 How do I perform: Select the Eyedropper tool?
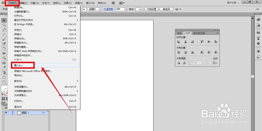tap(4, 68)
